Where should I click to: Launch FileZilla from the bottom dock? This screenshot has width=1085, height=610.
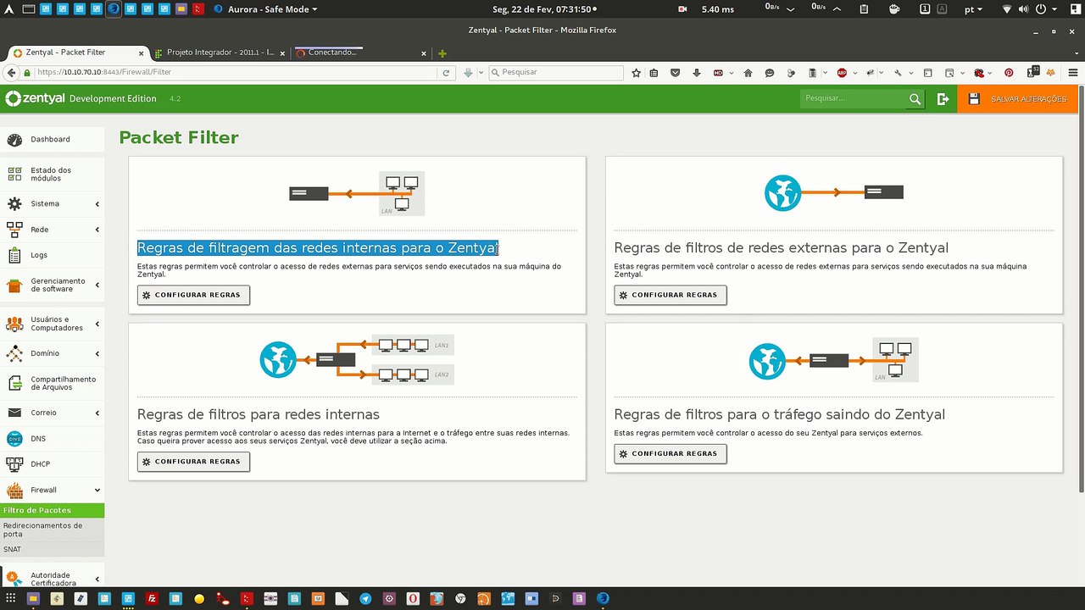[x=152, y=598]
